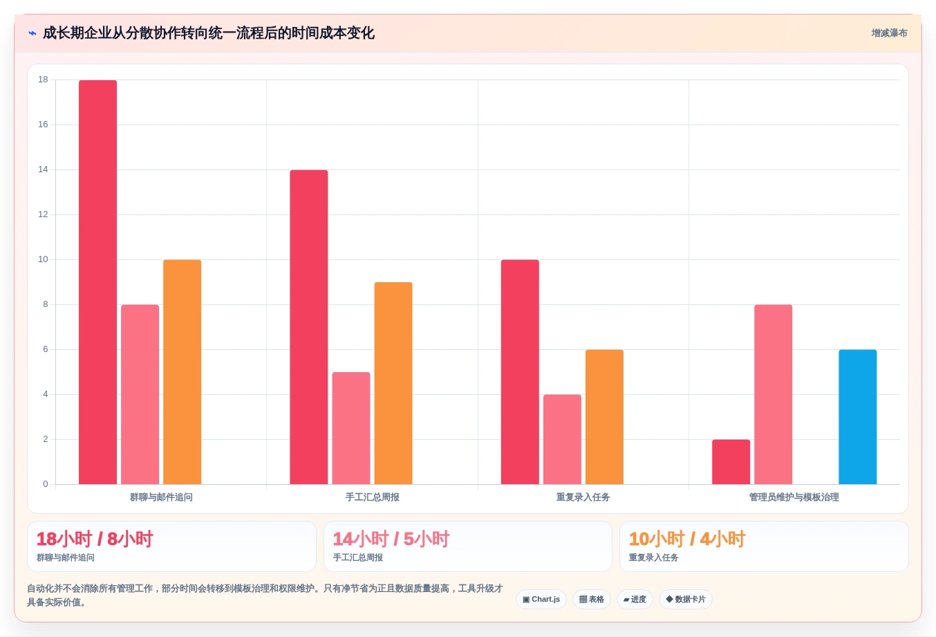Click the chart title 成长期企业从分散协作转向统一流程后的时间成本变化
This screenshot has height=637, width=936.
click(208, 33)
